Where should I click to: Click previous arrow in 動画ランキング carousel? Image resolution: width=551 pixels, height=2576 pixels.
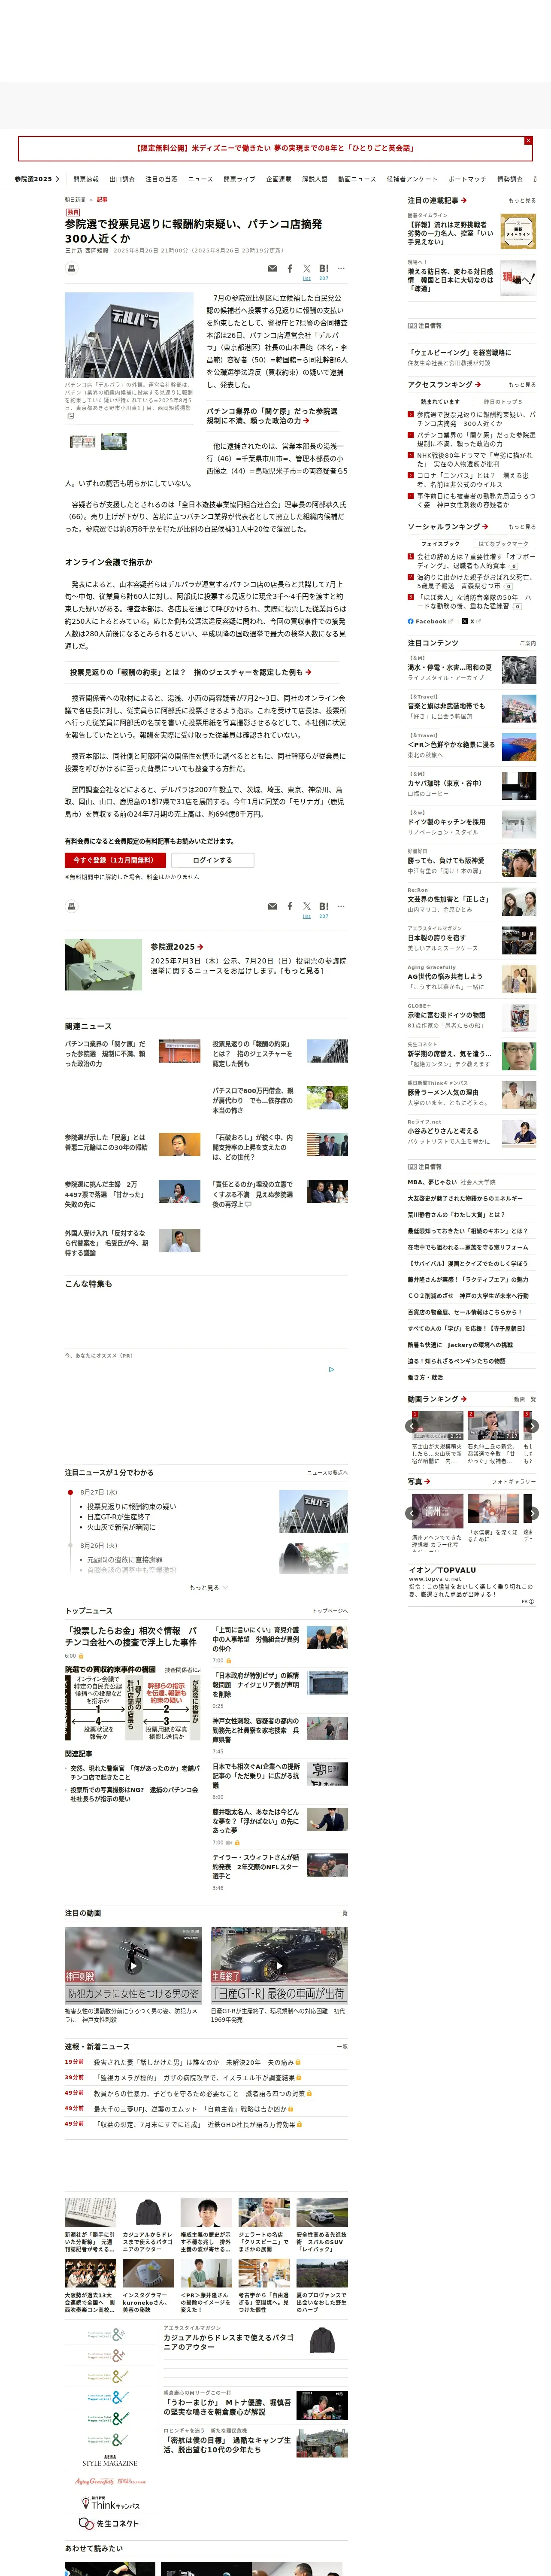click(x=412, y=1426)
